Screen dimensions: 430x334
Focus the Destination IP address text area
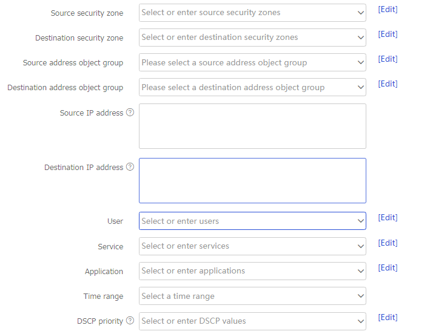tap(252, 180)
